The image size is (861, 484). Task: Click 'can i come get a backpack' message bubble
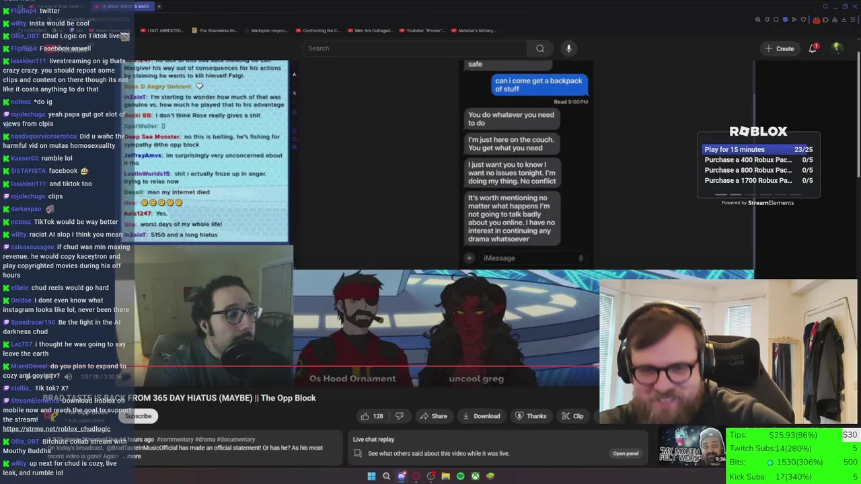538,85
